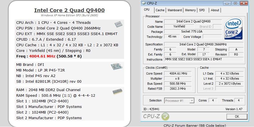Click the processor Name field

click(193, 21)
